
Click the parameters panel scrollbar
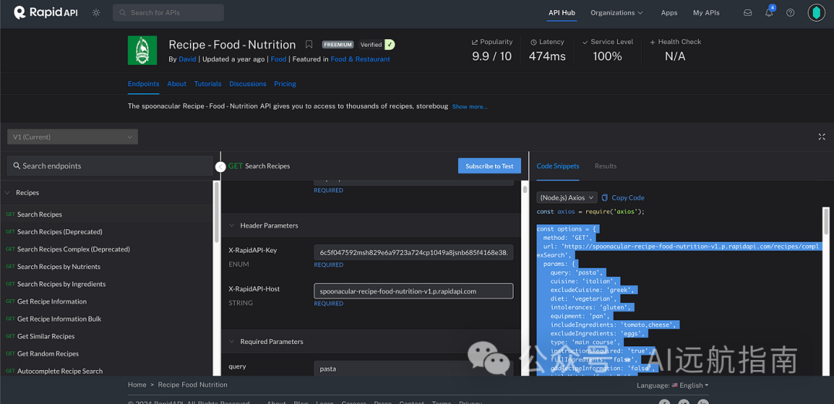click(525, 190)
